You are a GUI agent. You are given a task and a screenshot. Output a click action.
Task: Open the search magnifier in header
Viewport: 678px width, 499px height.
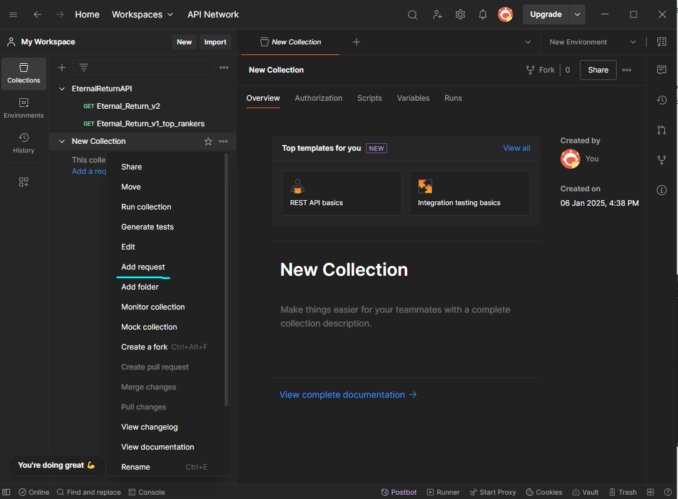[x=413, y=15]
